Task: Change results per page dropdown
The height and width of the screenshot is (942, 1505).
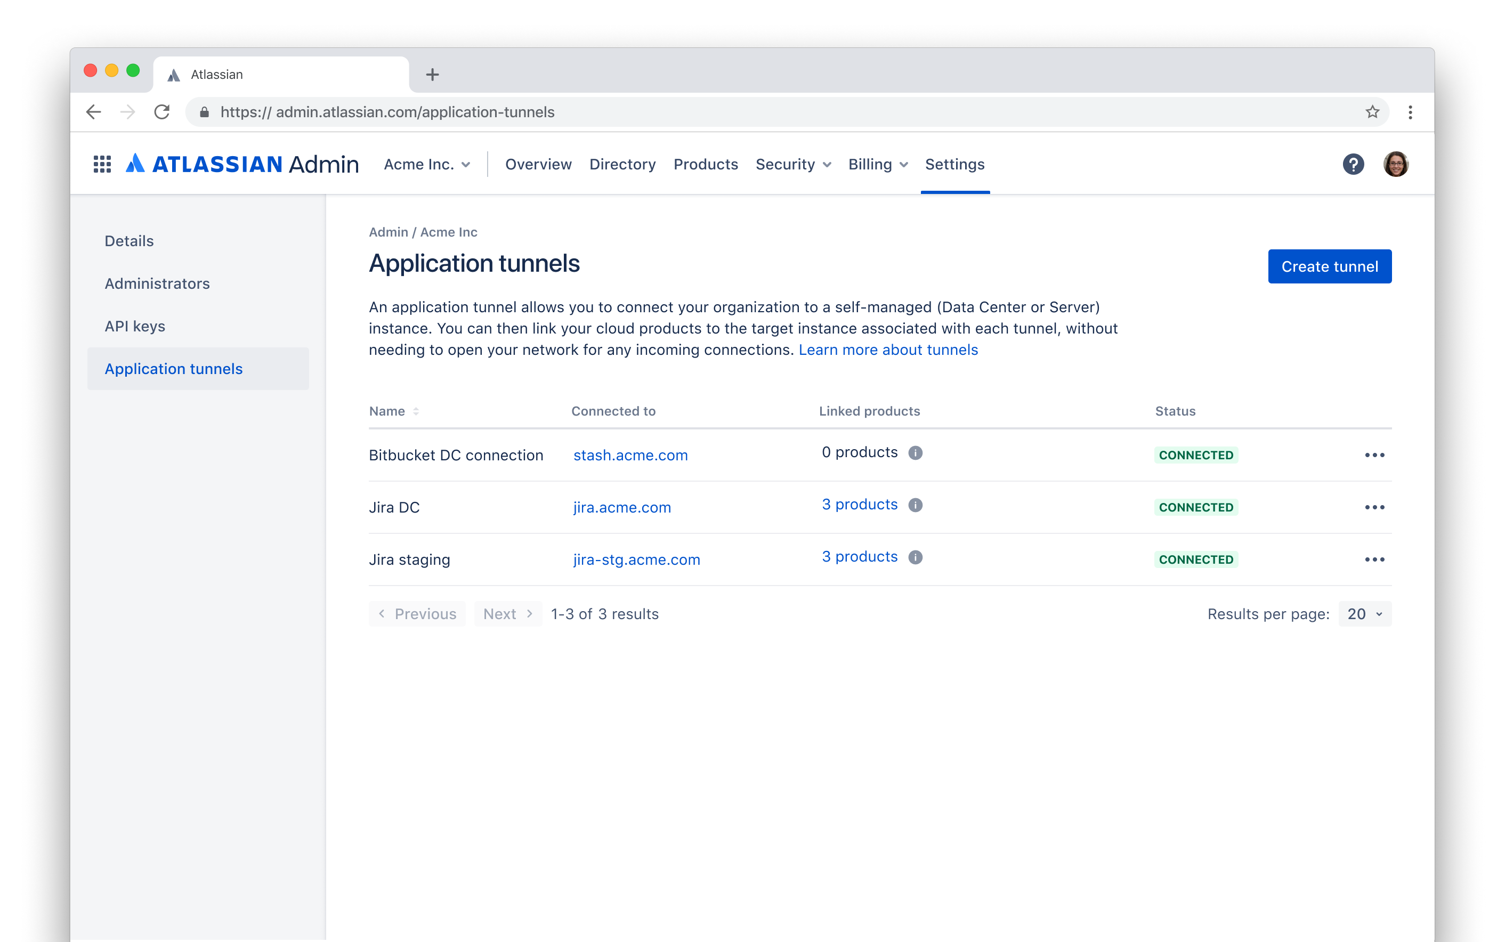Action: [1364, 614]
